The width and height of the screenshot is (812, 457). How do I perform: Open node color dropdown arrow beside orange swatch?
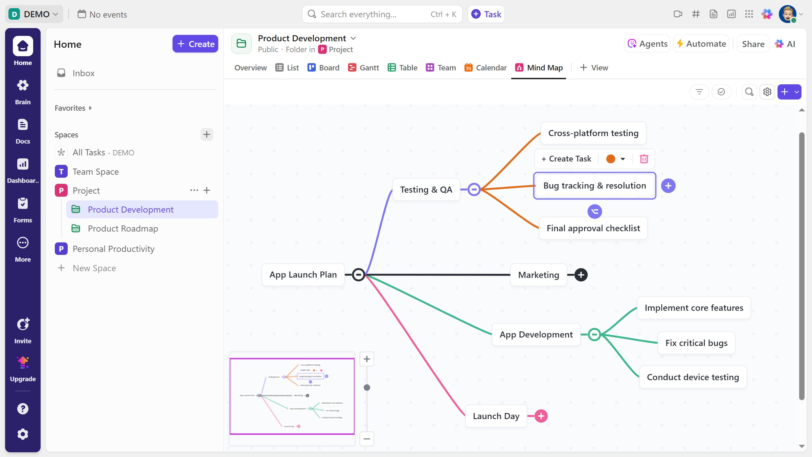pos(623,159)
